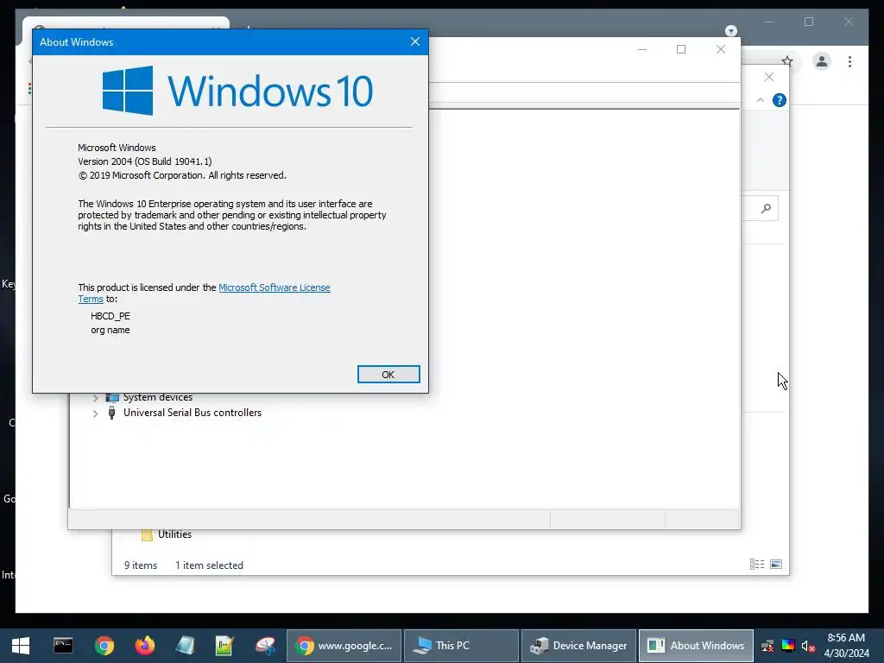Close the About Windows dialog with X
The width and height of the screenshot is (884, 663).
pyautogui.click(x=415, y=41)
